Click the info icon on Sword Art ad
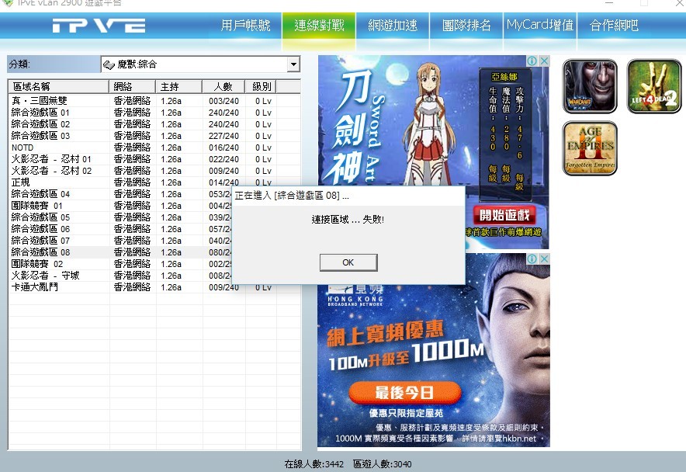The image size is (686, 472). click(x=532, y=61)
